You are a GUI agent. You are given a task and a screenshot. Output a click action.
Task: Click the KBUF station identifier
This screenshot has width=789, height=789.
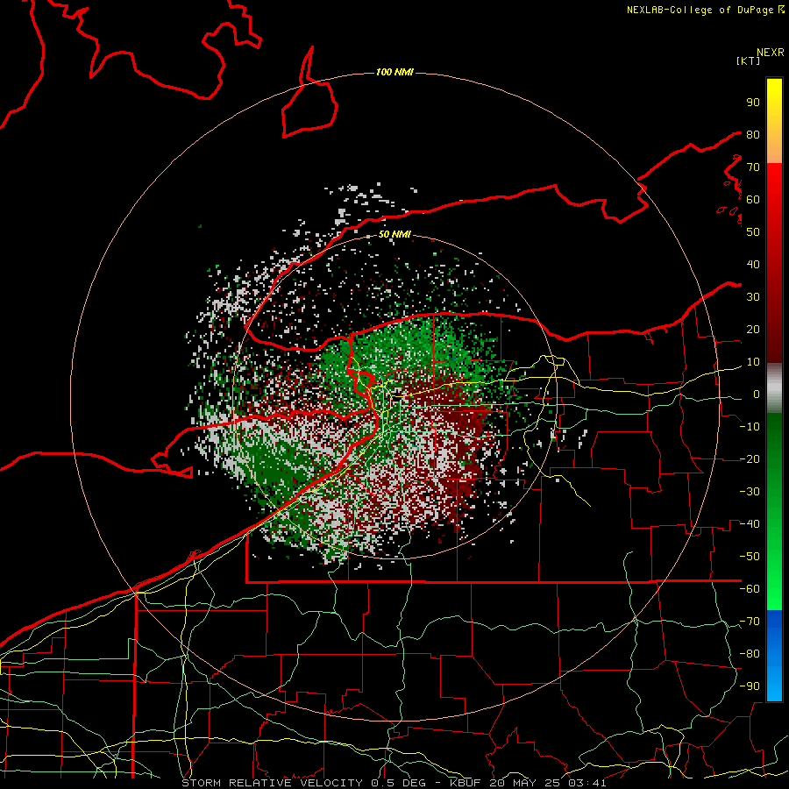pos(465,783)
